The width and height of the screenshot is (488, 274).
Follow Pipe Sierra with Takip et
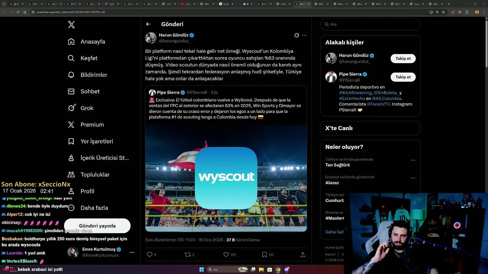click(x=403, y=77)
